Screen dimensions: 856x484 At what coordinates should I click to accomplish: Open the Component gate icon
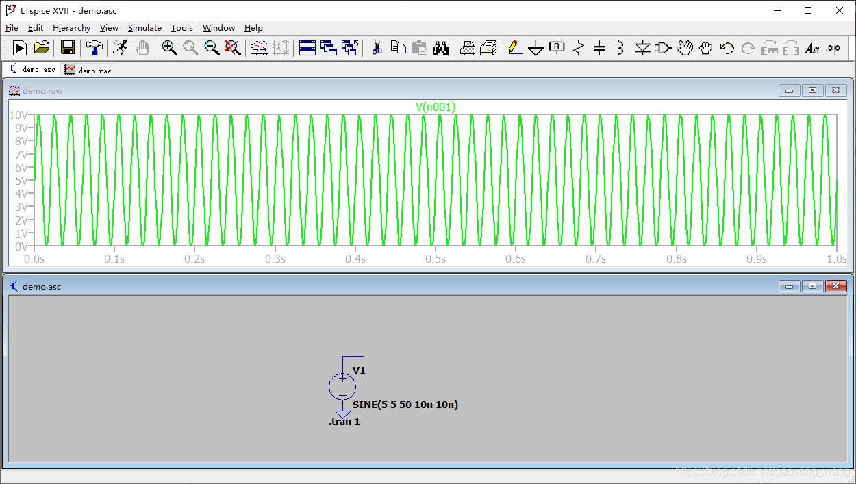tap(664, 47)
